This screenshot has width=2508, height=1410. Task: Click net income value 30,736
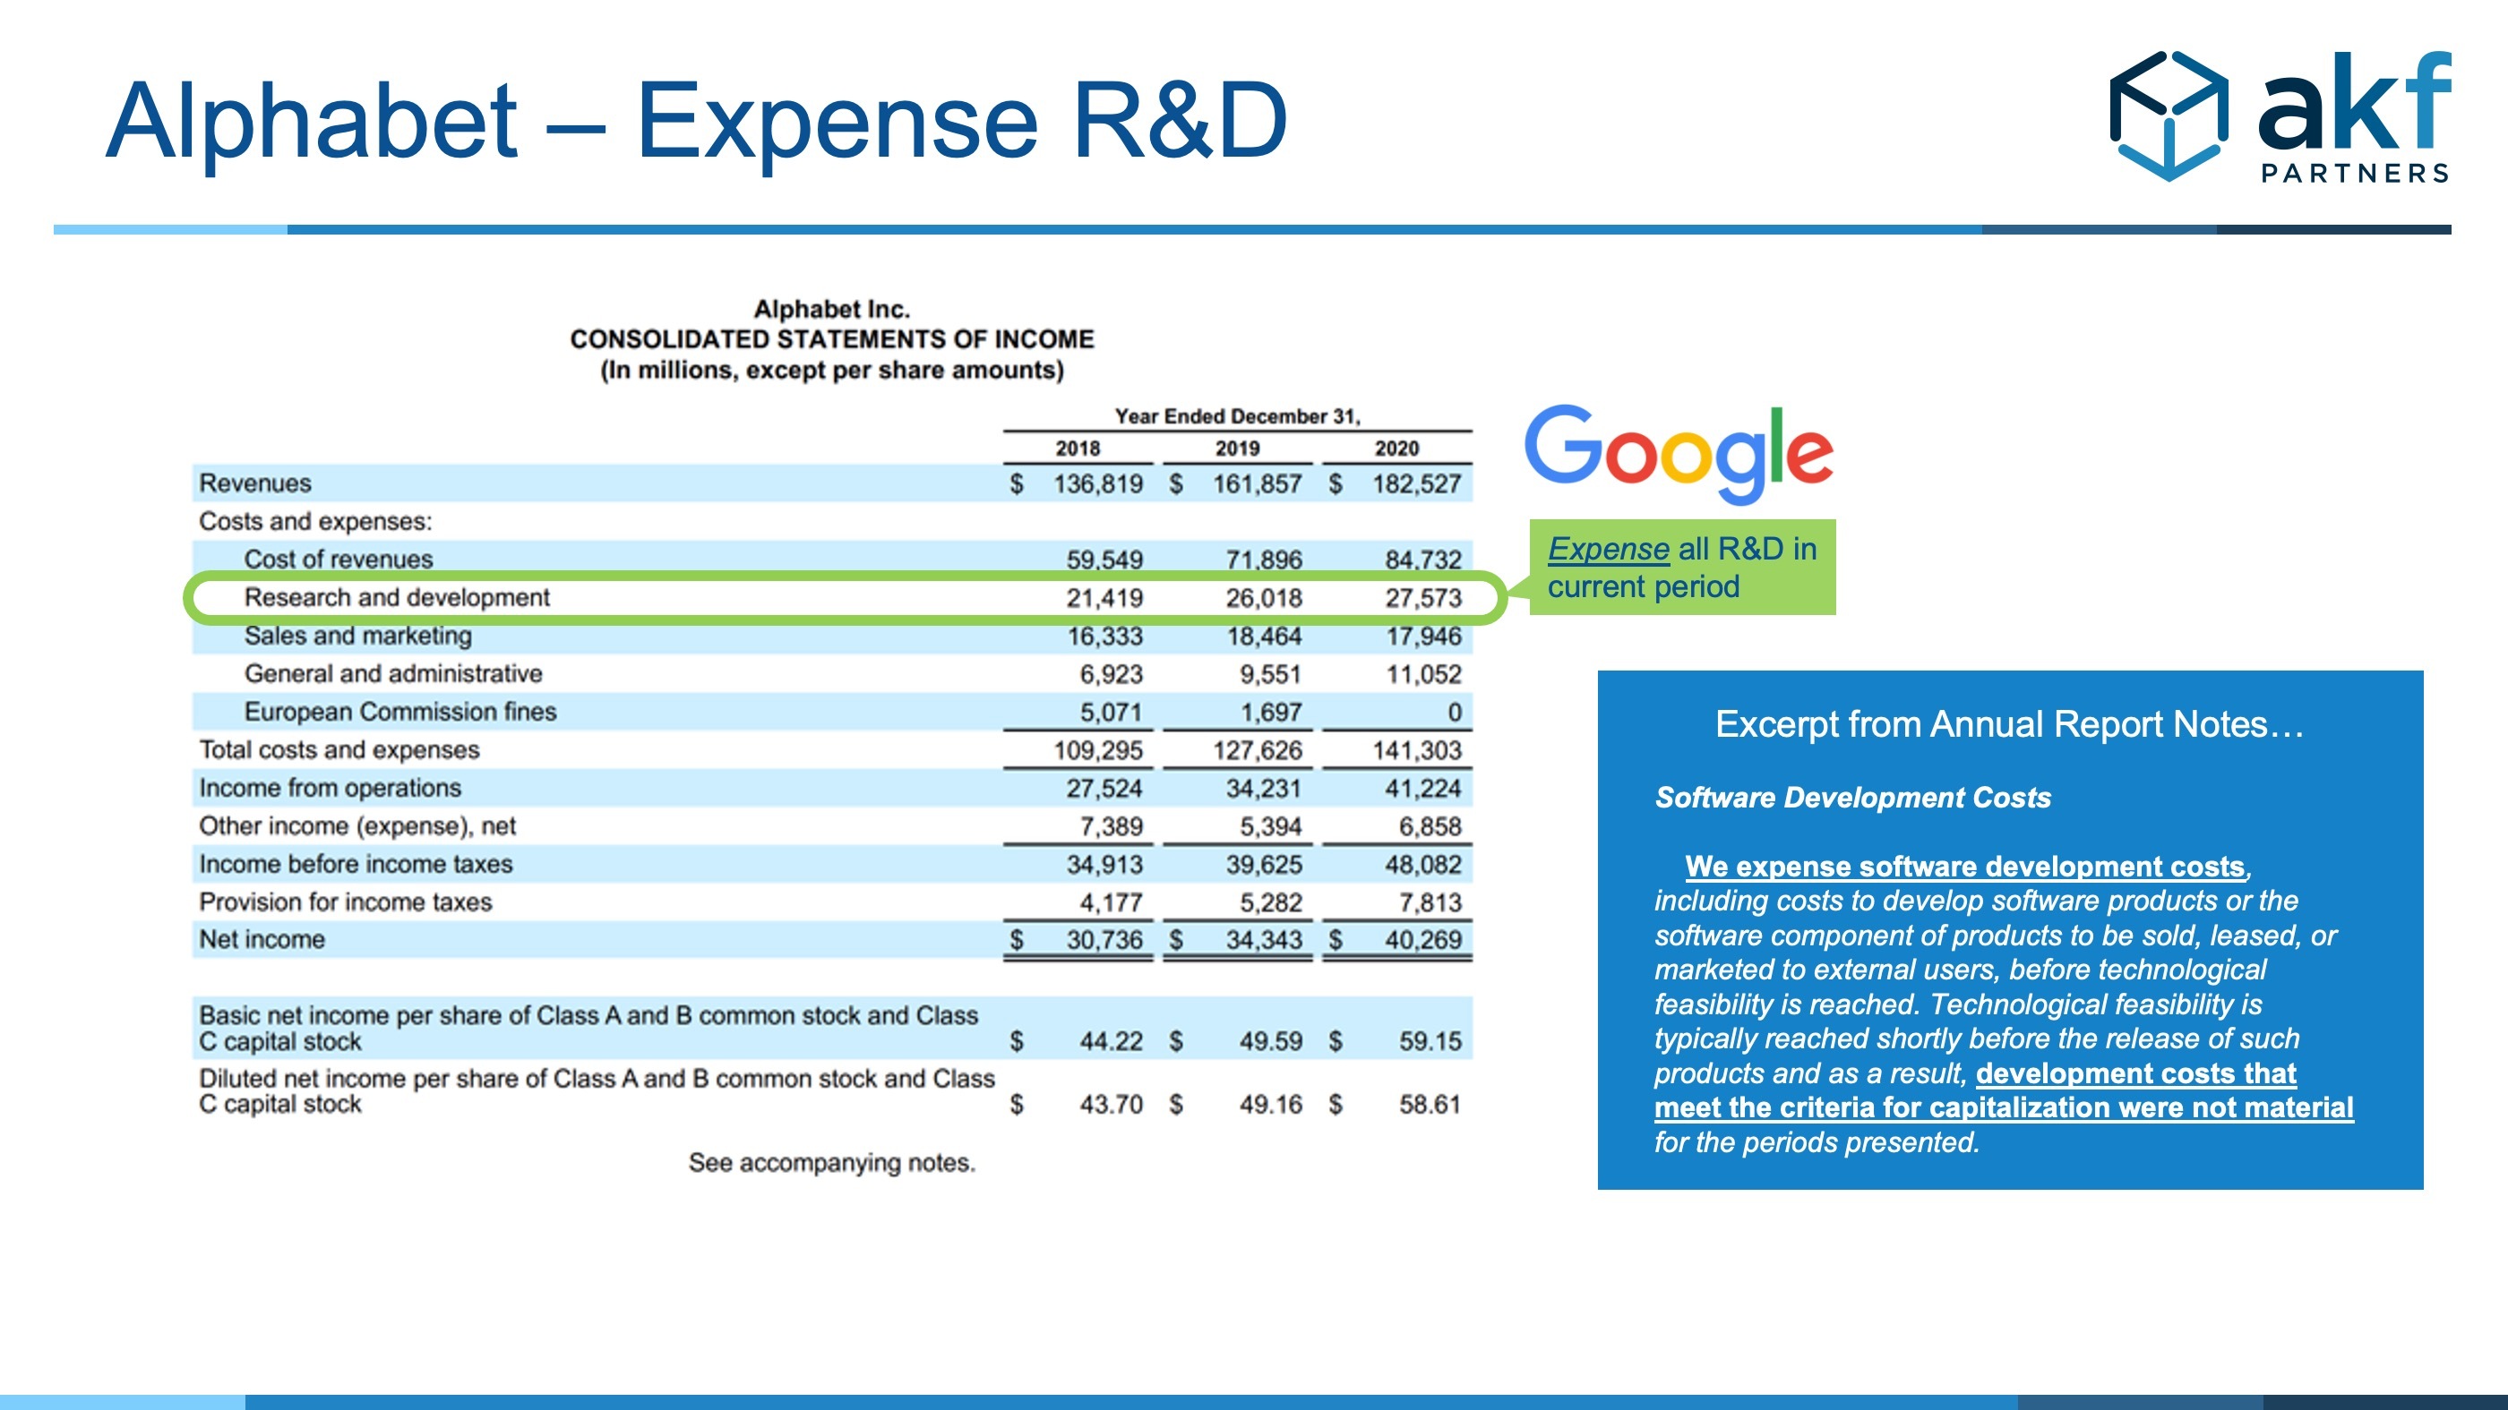[1104, 940]
